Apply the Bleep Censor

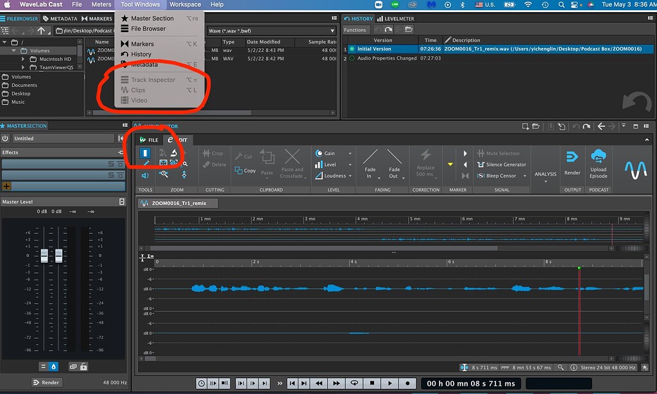(x=500, y=176)
